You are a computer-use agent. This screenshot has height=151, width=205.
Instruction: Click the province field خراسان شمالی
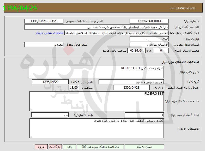tap(149, 45)
